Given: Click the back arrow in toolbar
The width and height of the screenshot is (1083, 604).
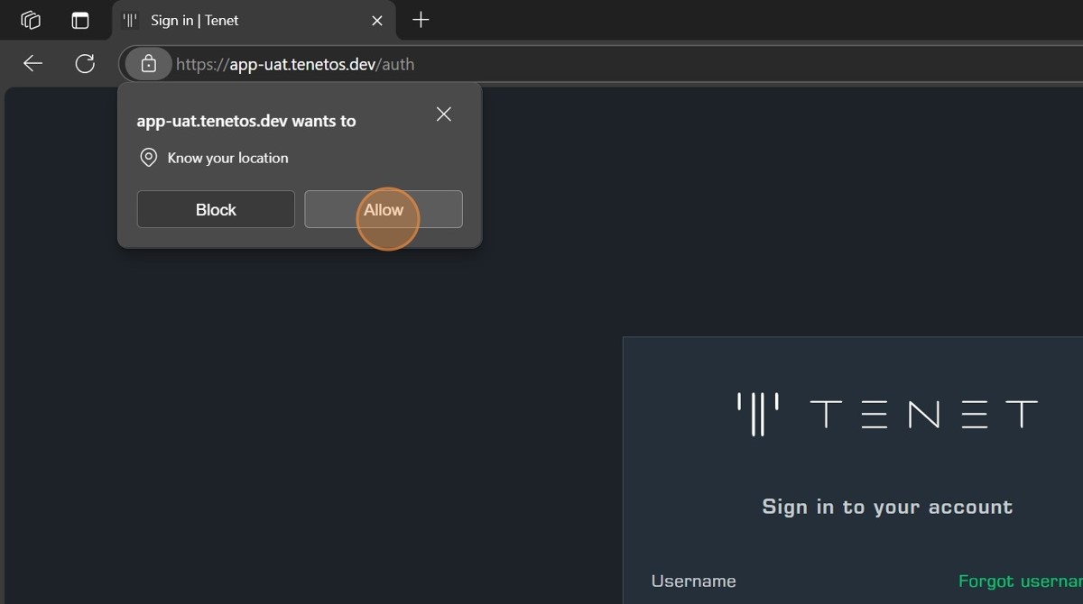Looking at the screenshot, I should coord(33,63).
